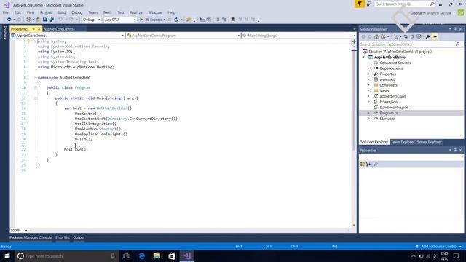Expand the Controllers folder
466x262 pixels.
(x=368, y=85)
